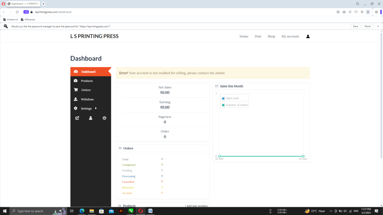383x215 pixels.
Task: Click the log out power icon
Action: pos(104,118)
